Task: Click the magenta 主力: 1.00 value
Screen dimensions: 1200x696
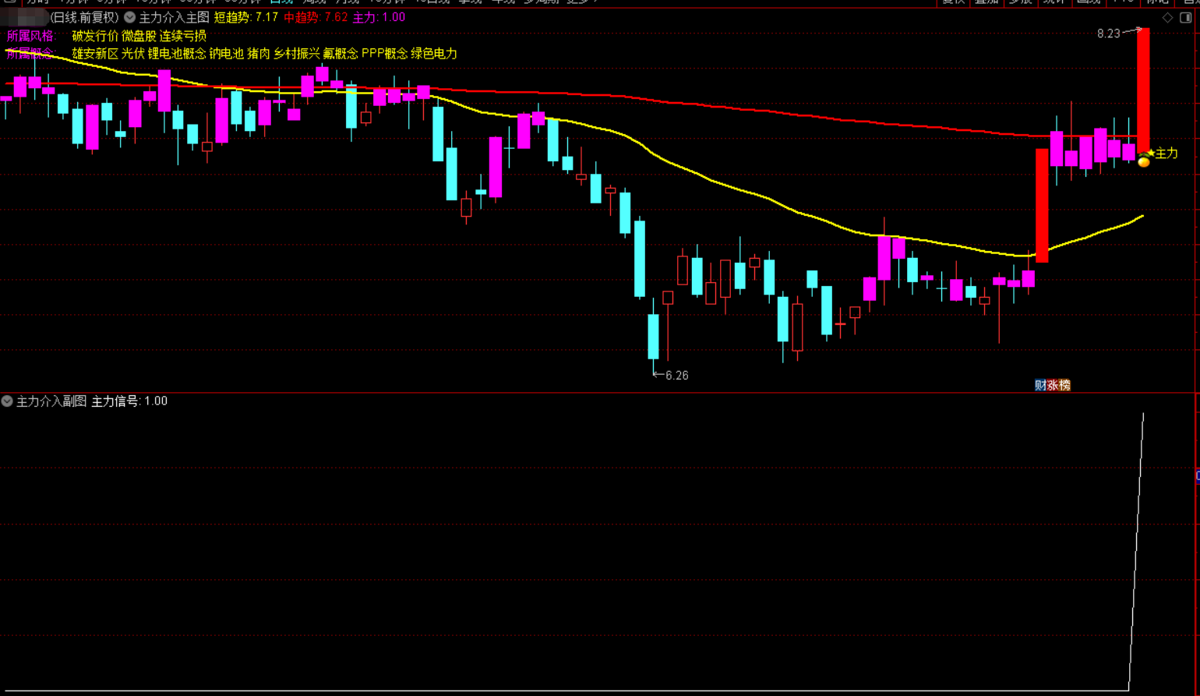Action: 379,17
